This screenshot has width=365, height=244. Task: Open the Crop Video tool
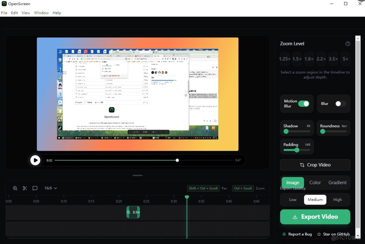pos(315,165)
